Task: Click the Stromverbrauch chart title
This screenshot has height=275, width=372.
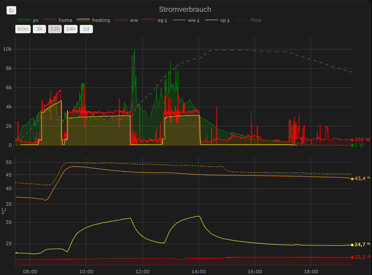Action: (185, 9)
